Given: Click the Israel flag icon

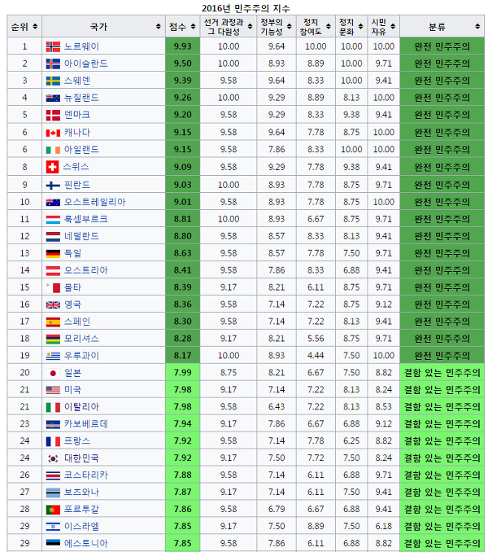Looking at the screenshot, I should click(x=53, y=527).
